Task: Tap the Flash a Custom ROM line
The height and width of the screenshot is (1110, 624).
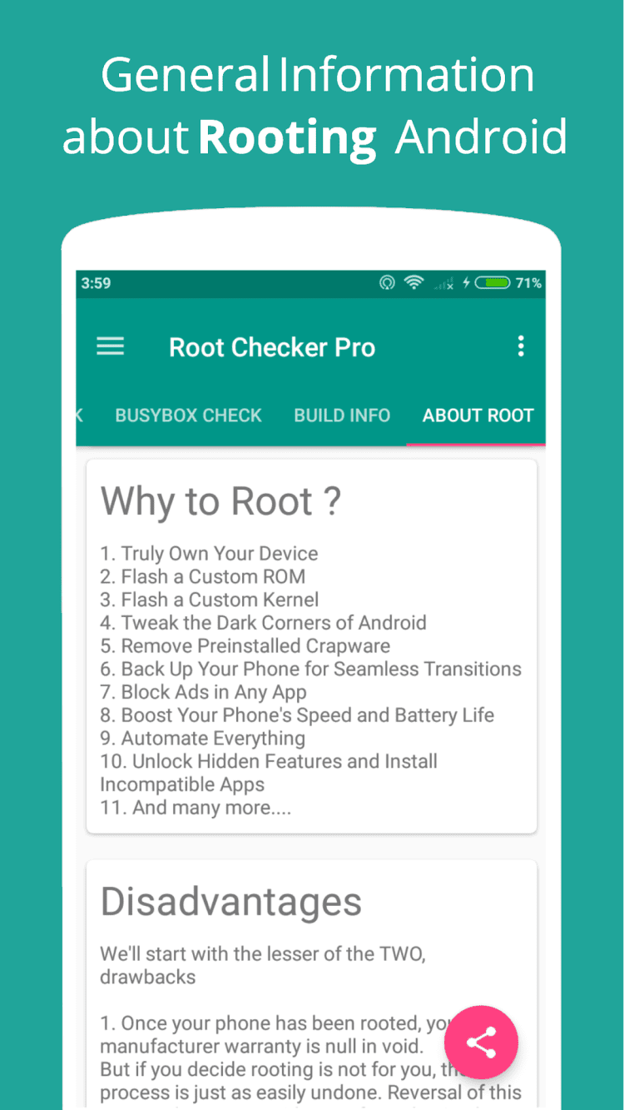Action: [x=203, y=576]
